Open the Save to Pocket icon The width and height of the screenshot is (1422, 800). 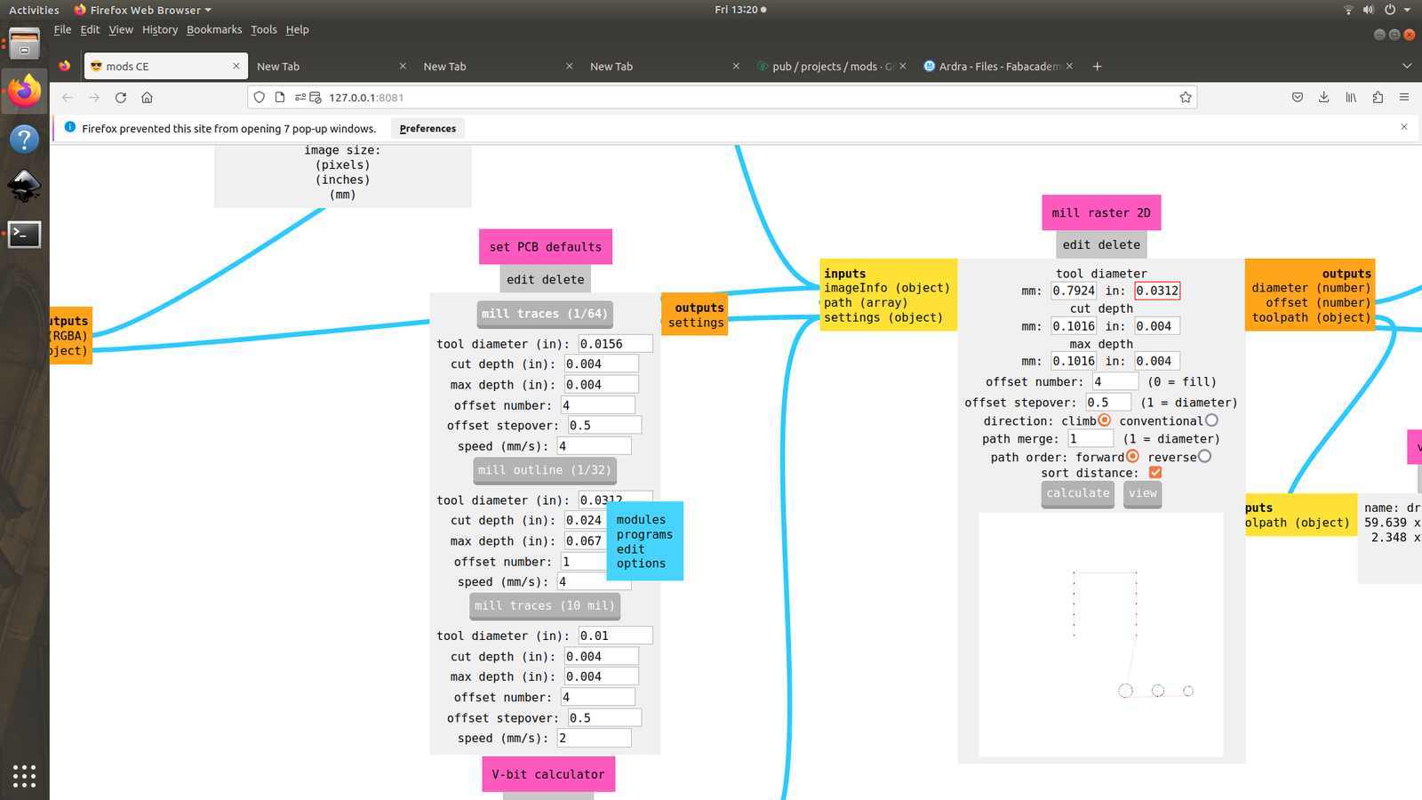(1298, 98)
